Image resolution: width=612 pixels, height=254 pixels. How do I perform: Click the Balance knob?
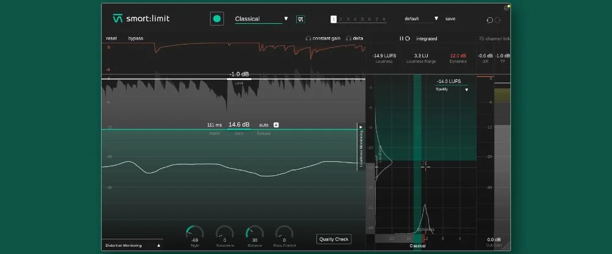255,233
